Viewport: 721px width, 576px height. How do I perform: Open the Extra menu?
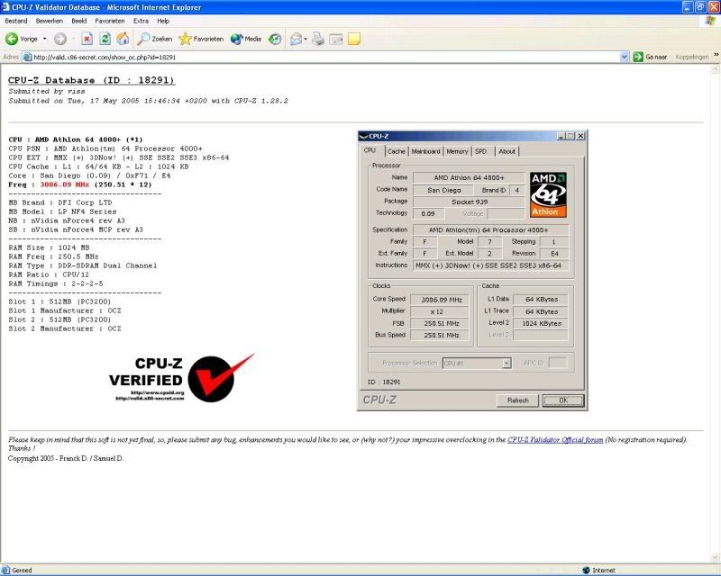(141, 21)
